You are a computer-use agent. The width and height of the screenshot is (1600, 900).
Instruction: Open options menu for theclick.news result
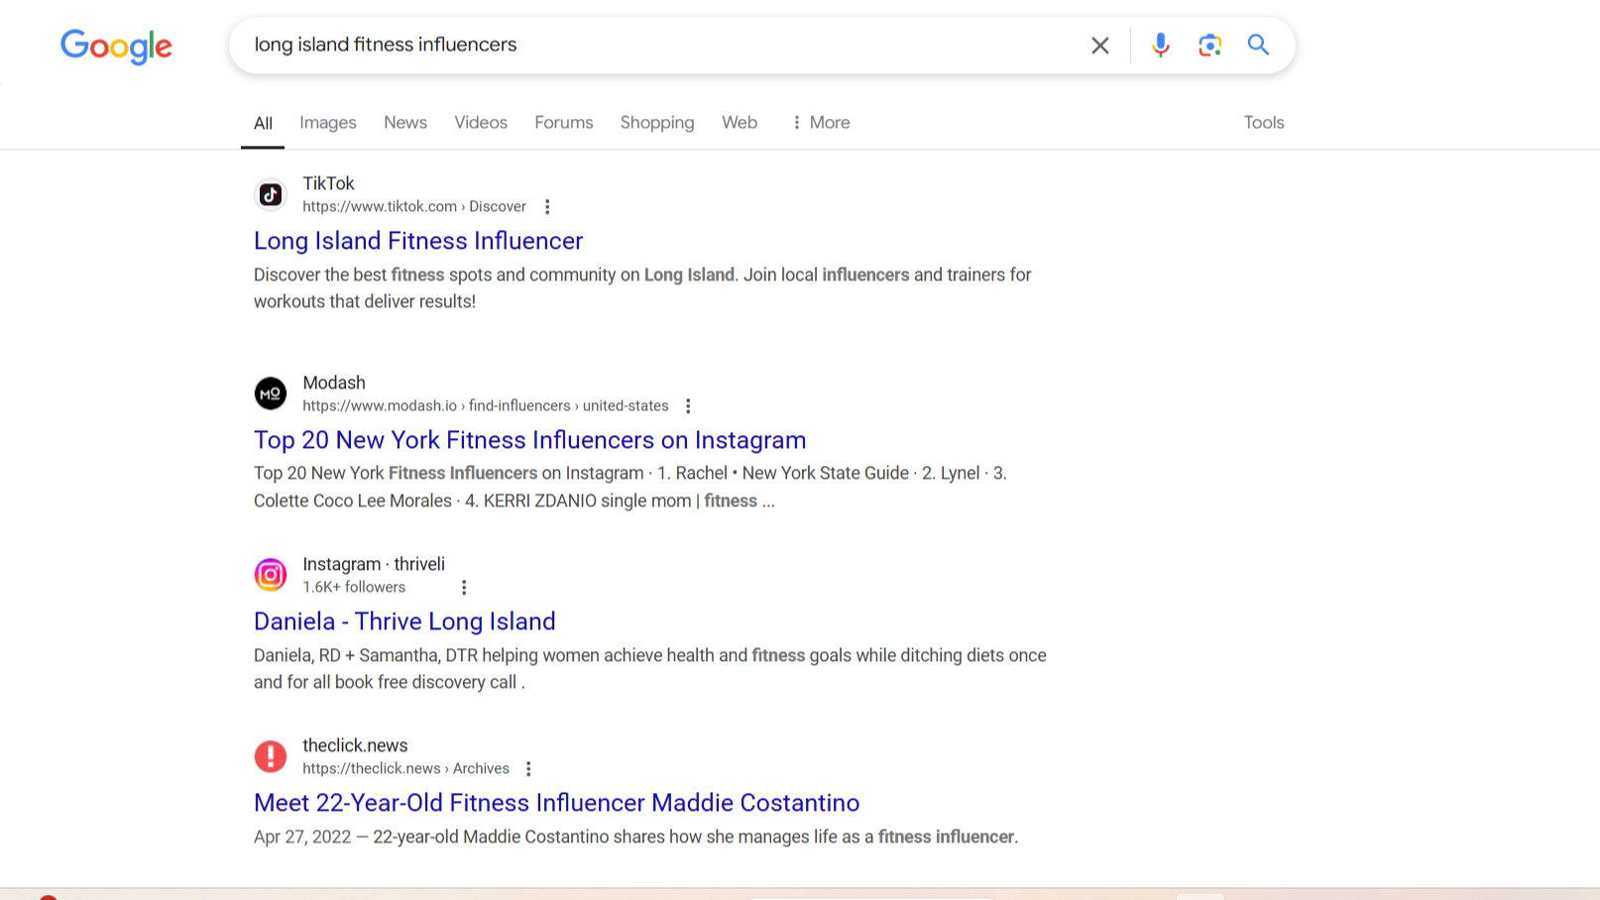[528, 769]
